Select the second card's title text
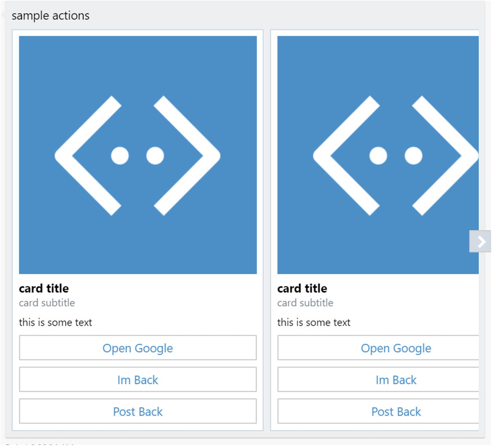This screenshot has width=492, height=446. 302,288
